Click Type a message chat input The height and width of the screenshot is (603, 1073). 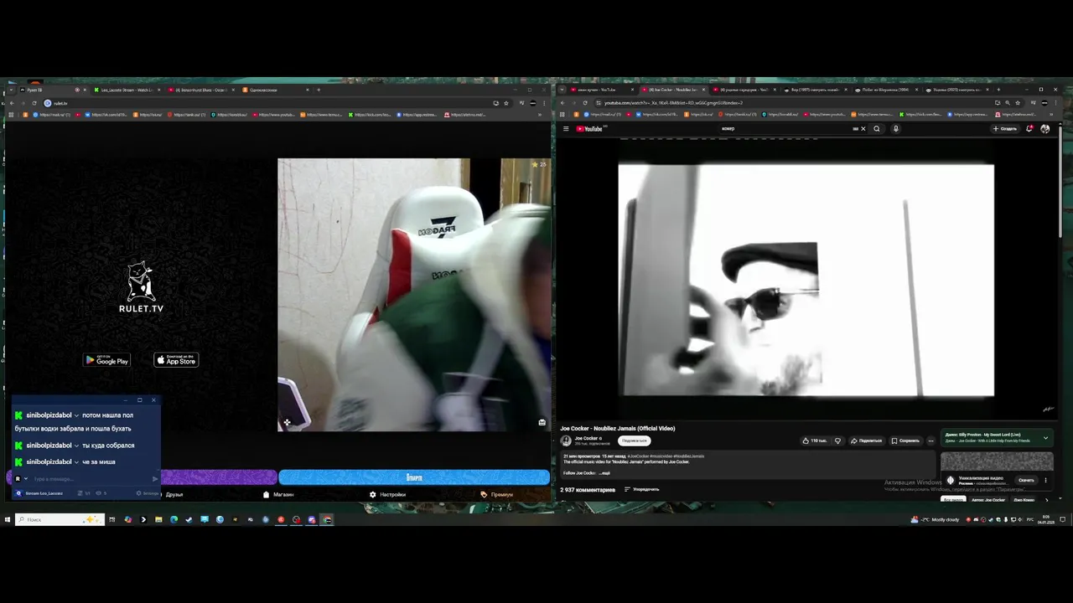point(91,479)
